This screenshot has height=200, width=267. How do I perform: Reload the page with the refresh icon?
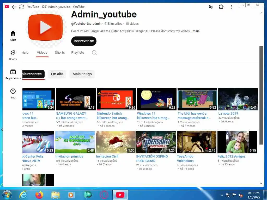(21, 7)
